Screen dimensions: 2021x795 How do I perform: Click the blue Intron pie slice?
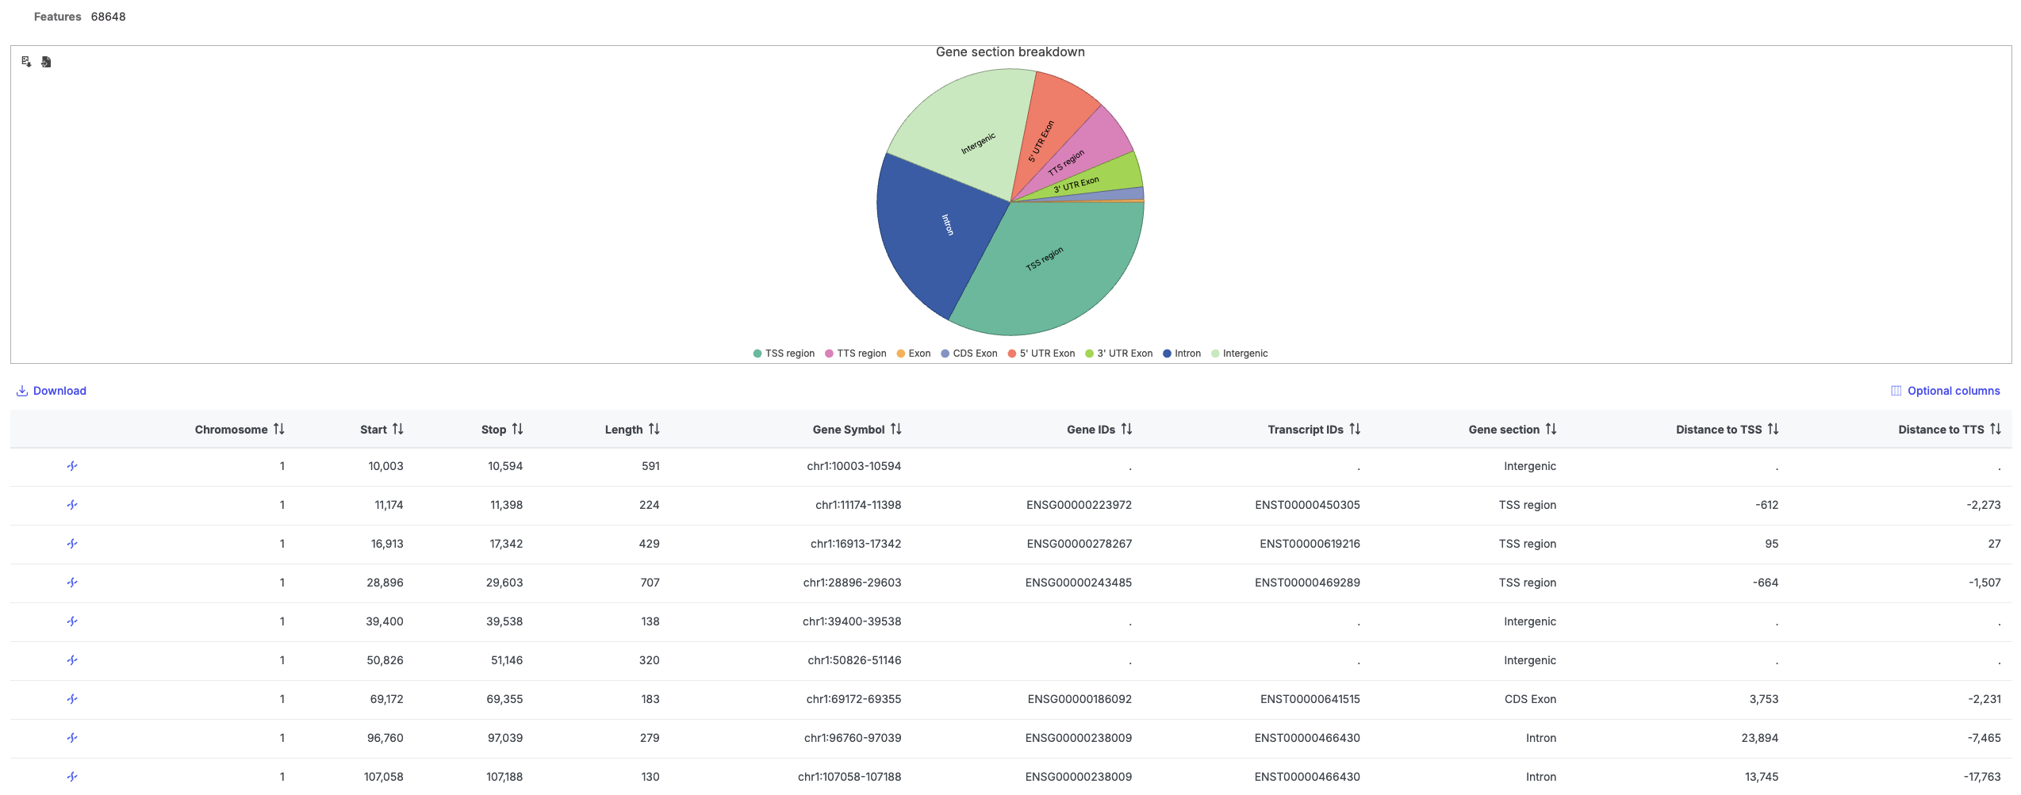point(936,230)
